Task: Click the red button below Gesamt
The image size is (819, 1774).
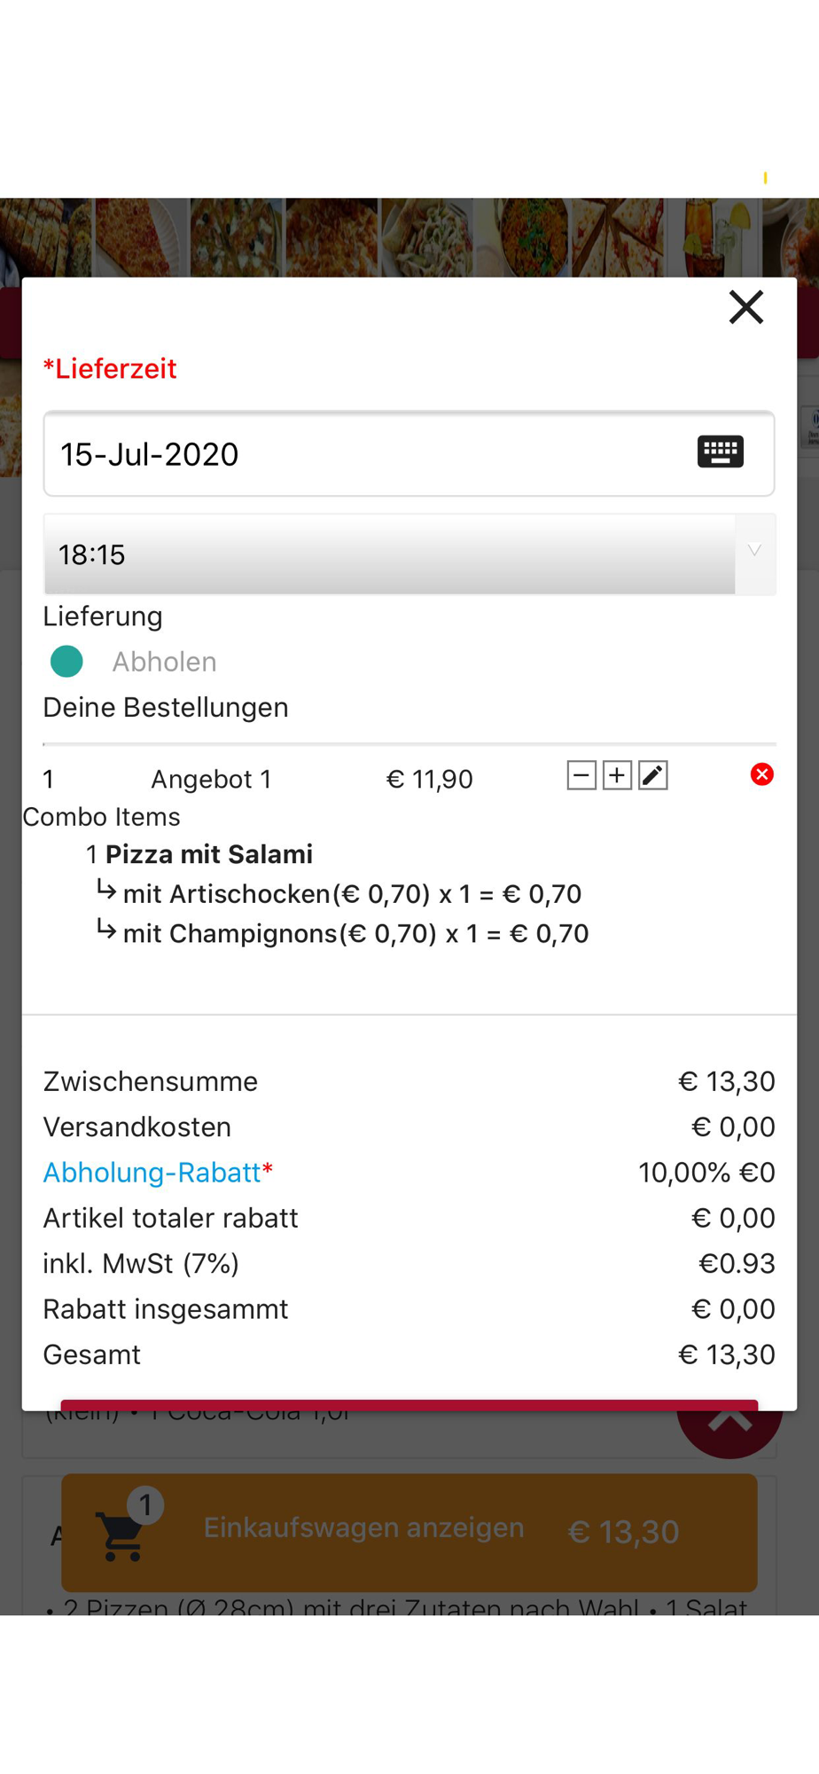Action: coord(409,1404)
